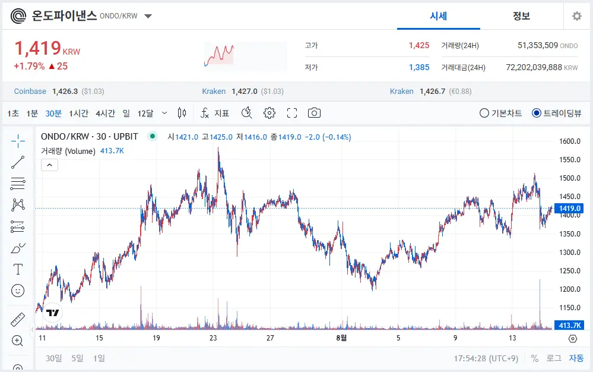
Task: Open the candlestick chart style icon
Action: click(x=182, y=113)
